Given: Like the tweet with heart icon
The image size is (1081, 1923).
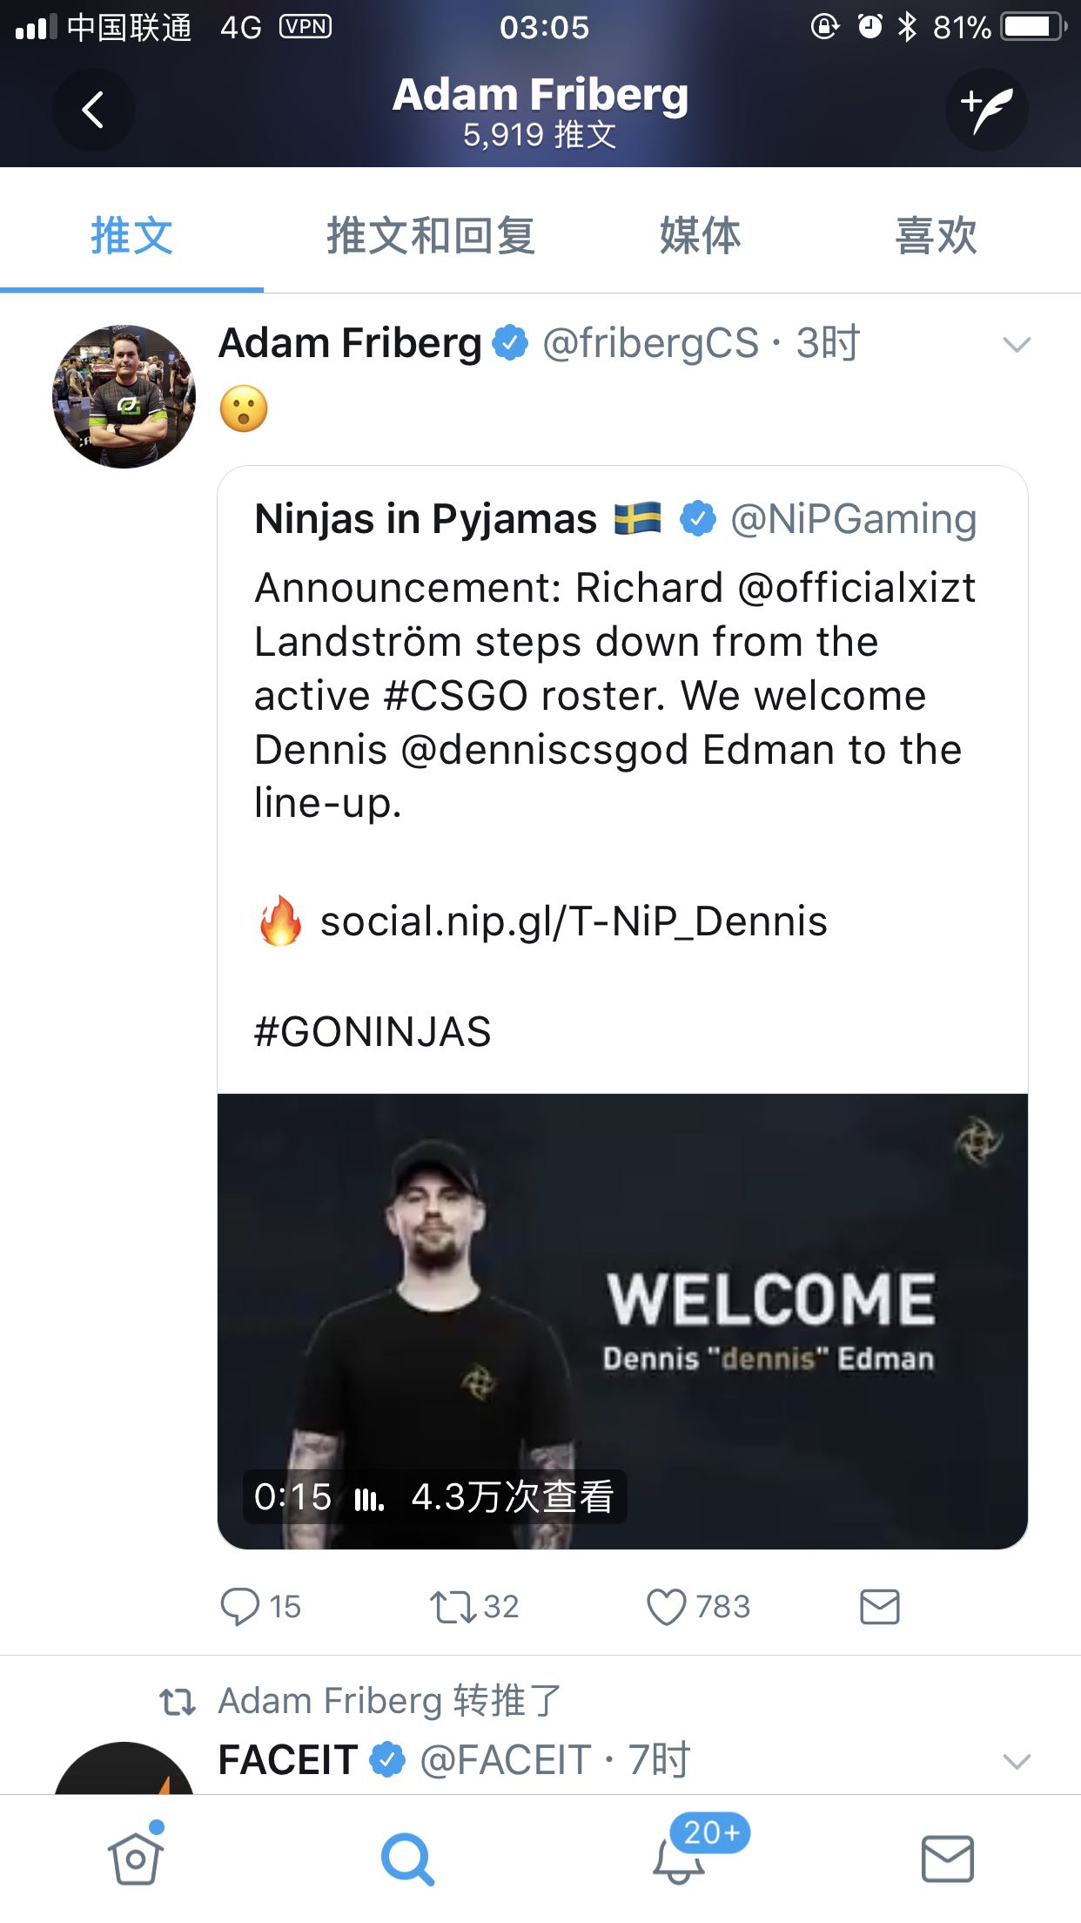Looking at the screenshot, I should click(x=667, y=1607).
